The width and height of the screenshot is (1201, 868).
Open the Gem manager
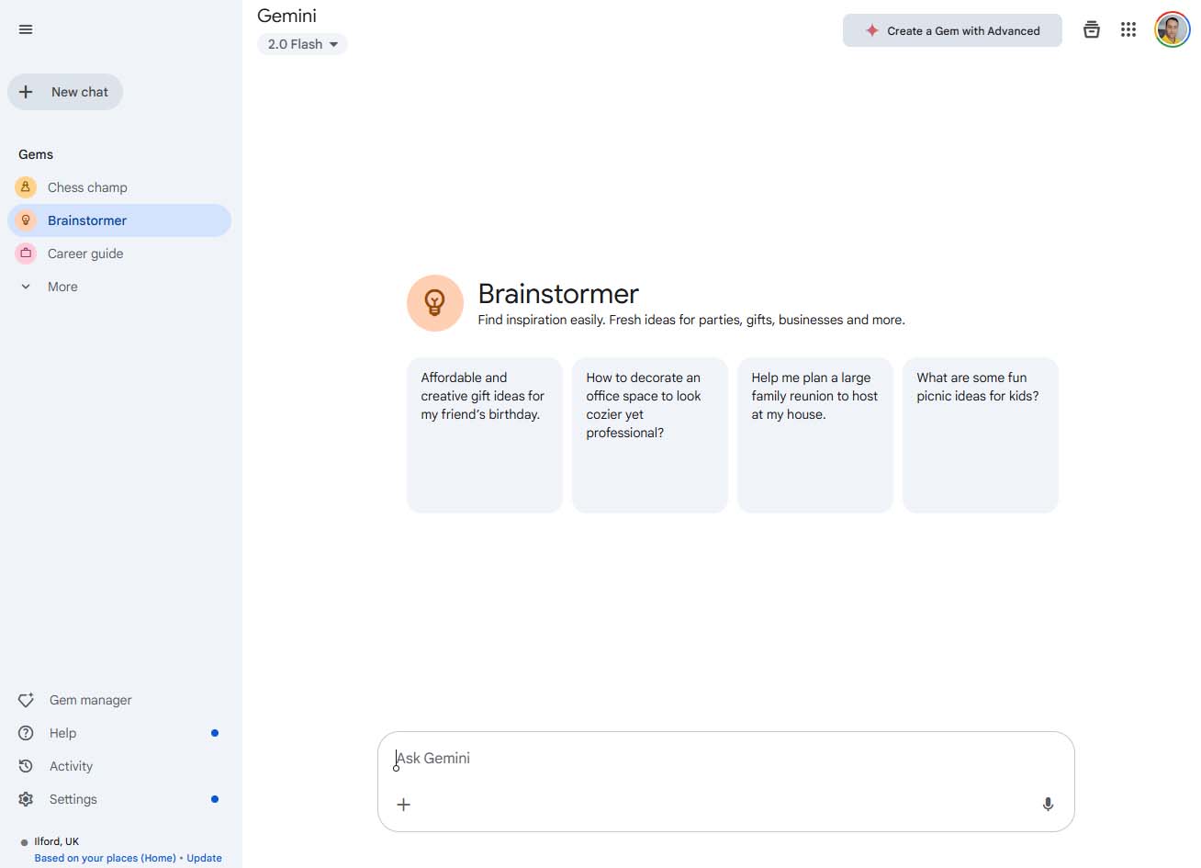pyautogui.click(x=90, y=700)
